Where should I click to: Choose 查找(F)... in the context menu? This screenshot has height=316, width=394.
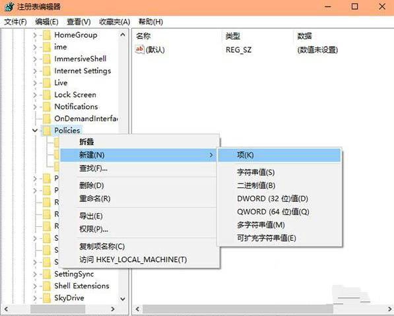tap(139, 168)
